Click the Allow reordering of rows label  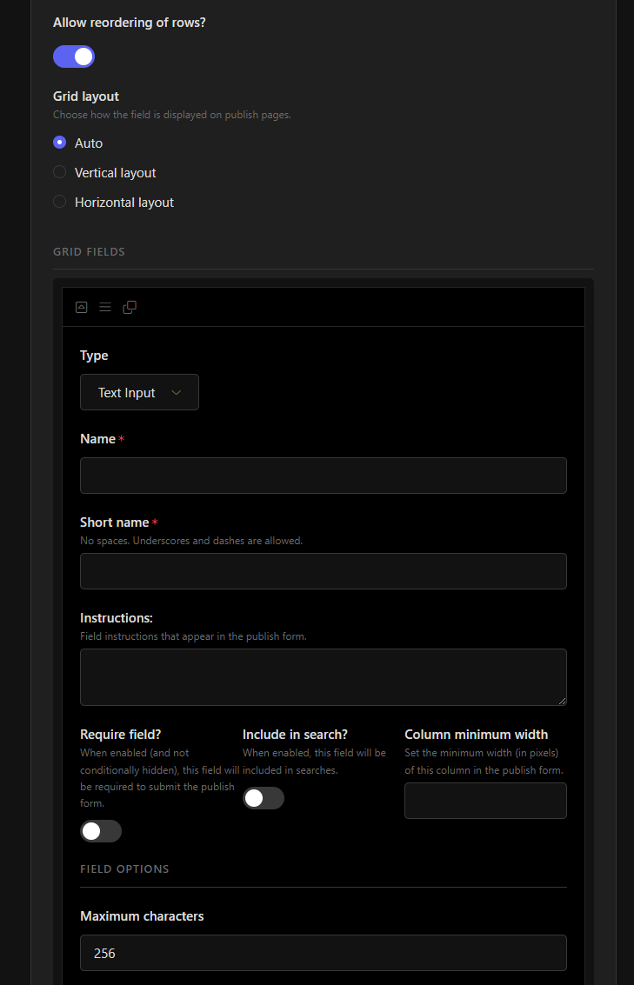point(130,23)
